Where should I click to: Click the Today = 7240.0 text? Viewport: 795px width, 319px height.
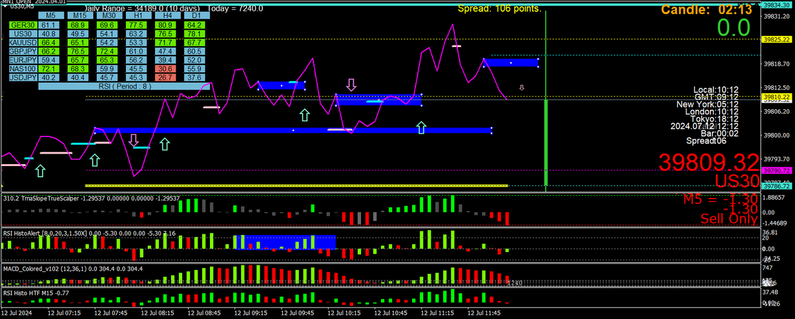coord(235,9)
